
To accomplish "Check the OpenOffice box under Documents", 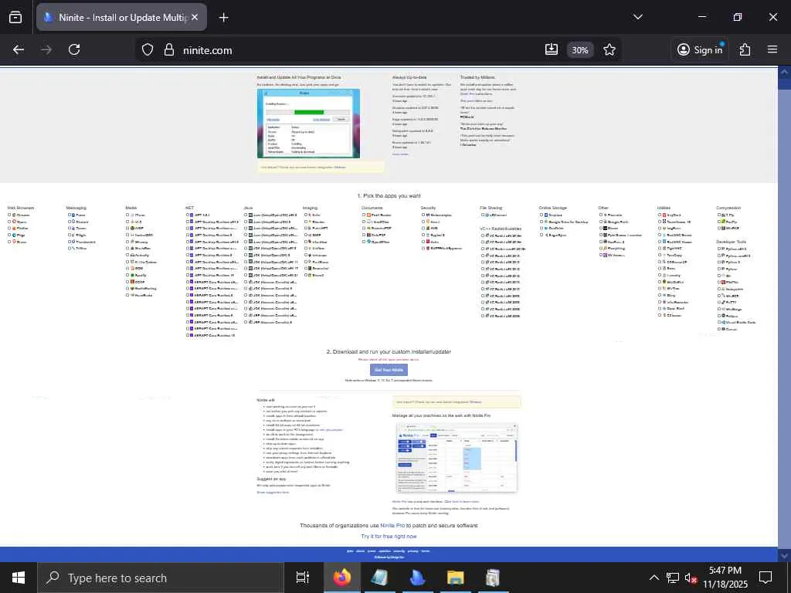I will (365, 242).
